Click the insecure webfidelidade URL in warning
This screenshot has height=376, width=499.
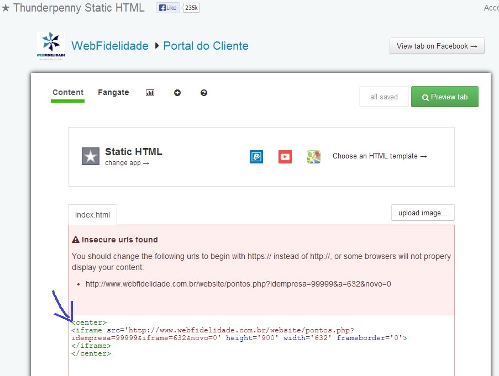click(238, 284)
